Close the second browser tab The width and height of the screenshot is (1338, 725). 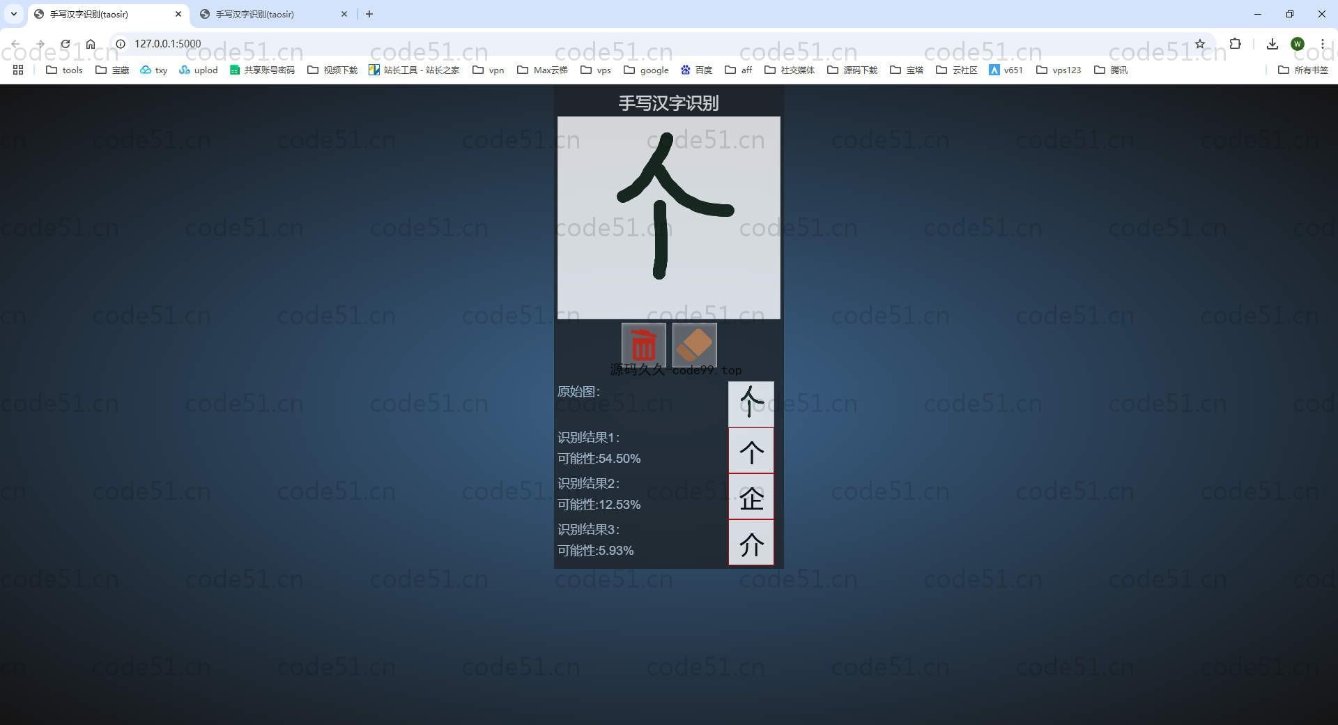pyautogui.click(x=344, y=14)
